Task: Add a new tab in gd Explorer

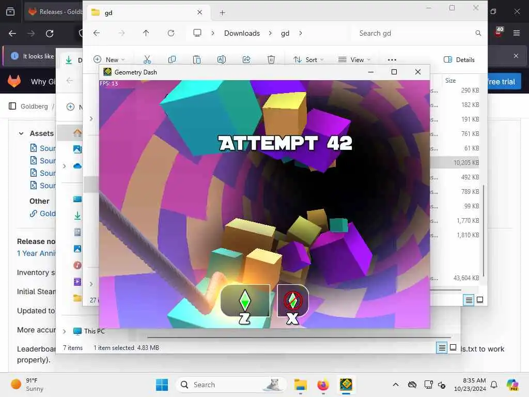Action: (222, 13)
